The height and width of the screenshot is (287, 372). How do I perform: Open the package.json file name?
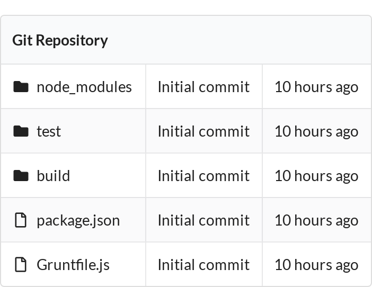[x=78, y=221]
